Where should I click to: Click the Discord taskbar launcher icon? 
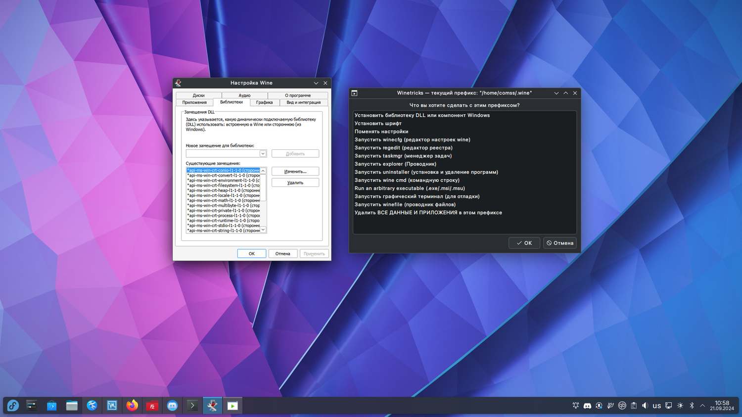click(x=172, y=406)
